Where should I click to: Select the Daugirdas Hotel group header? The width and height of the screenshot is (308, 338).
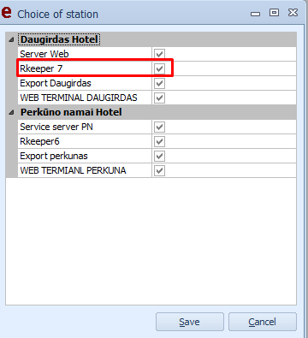coord(59,39)
